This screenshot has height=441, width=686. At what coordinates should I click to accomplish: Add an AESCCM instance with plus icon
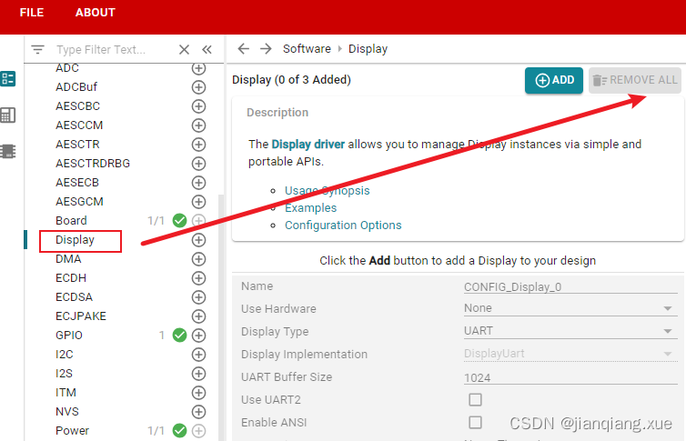point(198,125)
